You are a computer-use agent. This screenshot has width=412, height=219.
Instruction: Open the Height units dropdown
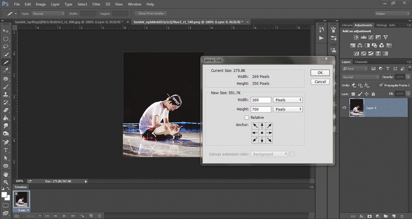point(287,109)
